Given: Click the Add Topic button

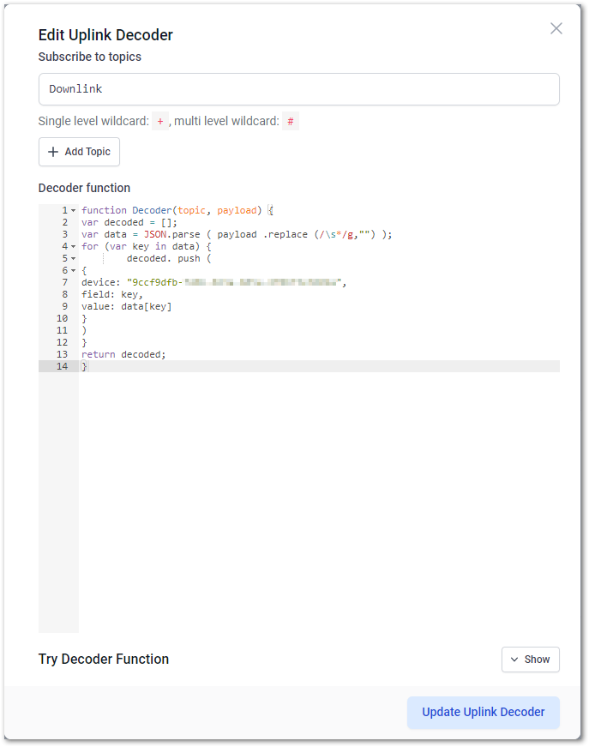Looking at the screenshot, I should coord(79,152).
